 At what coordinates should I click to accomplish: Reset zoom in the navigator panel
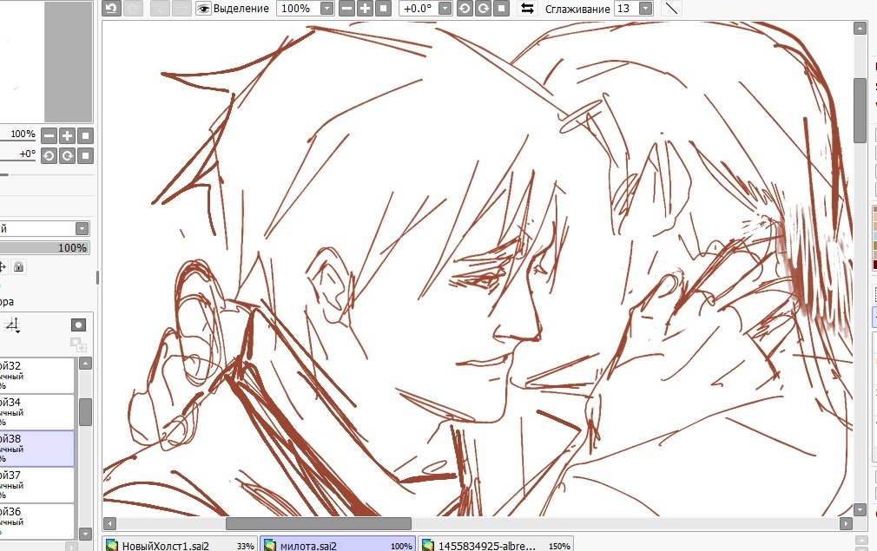pos(85,135)
